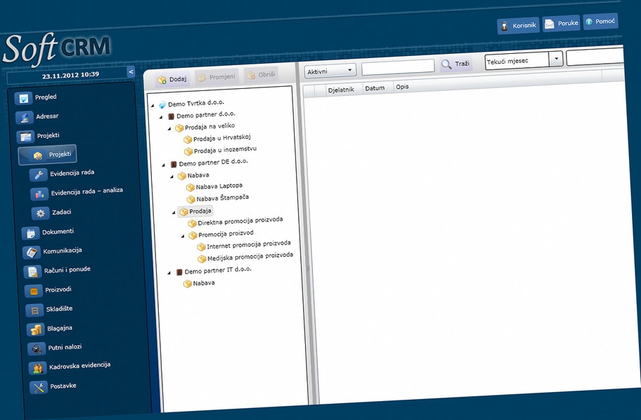The height and width of the screenshot is (420, 641).
Task: Open Poruke messages button
Action: (562, 23)
